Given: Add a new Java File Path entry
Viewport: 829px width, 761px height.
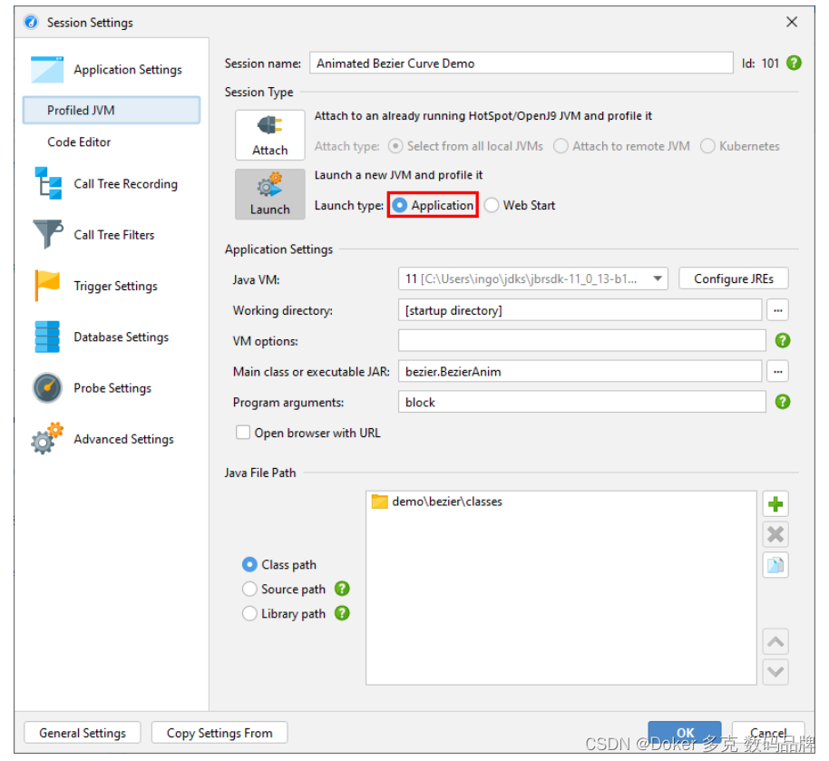Looking at the screenshot, I should coord(775,503).
